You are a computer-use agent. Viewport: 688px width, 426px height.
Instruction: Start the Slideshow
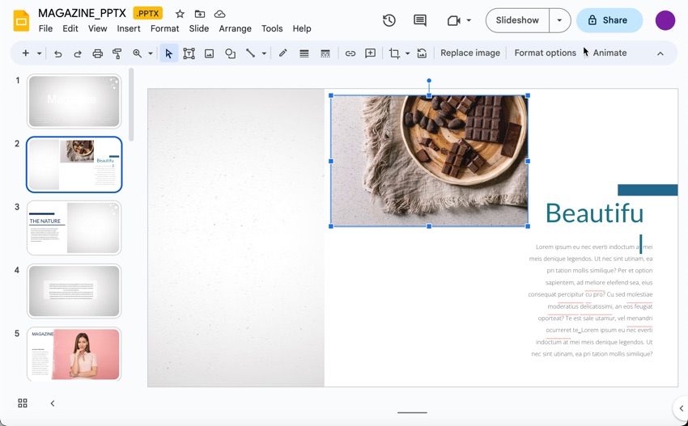coord(517,20)
